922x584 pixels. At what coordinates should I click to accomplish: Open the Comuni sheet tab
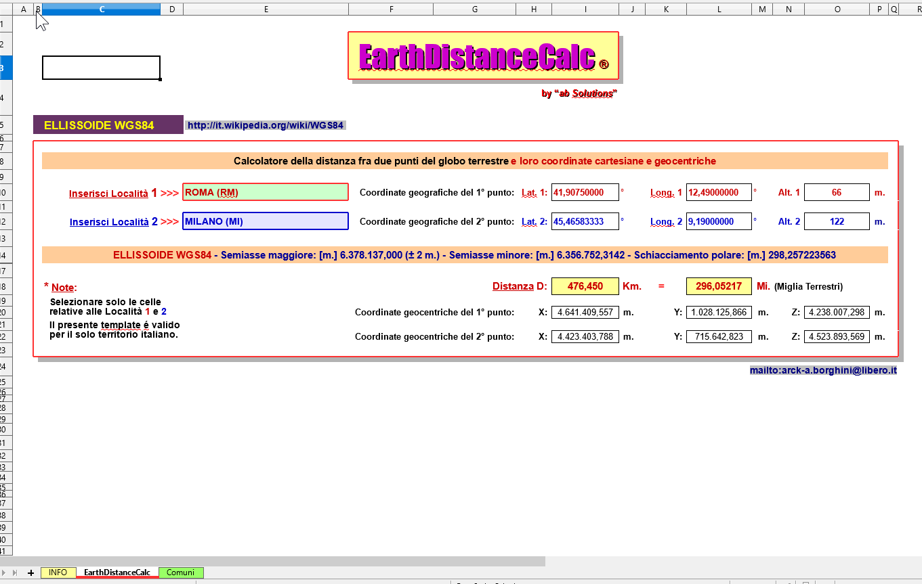pyautogui.click(x=180, y=572)
